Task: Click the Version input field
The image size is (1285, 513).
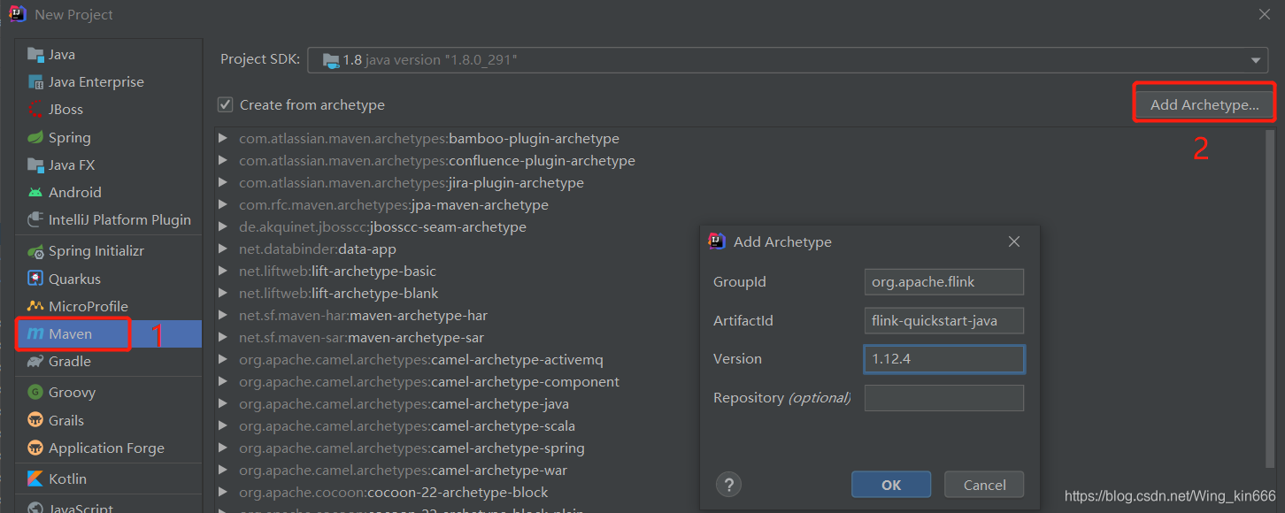Action: click(944, 359)
